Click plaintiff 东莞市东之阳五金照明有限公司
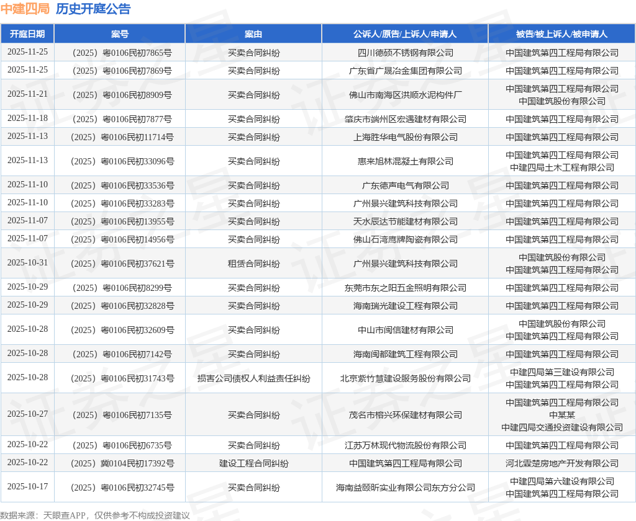The height and width of the screenshot is (521, 636). pyautogui.click(x=405, y=288)
